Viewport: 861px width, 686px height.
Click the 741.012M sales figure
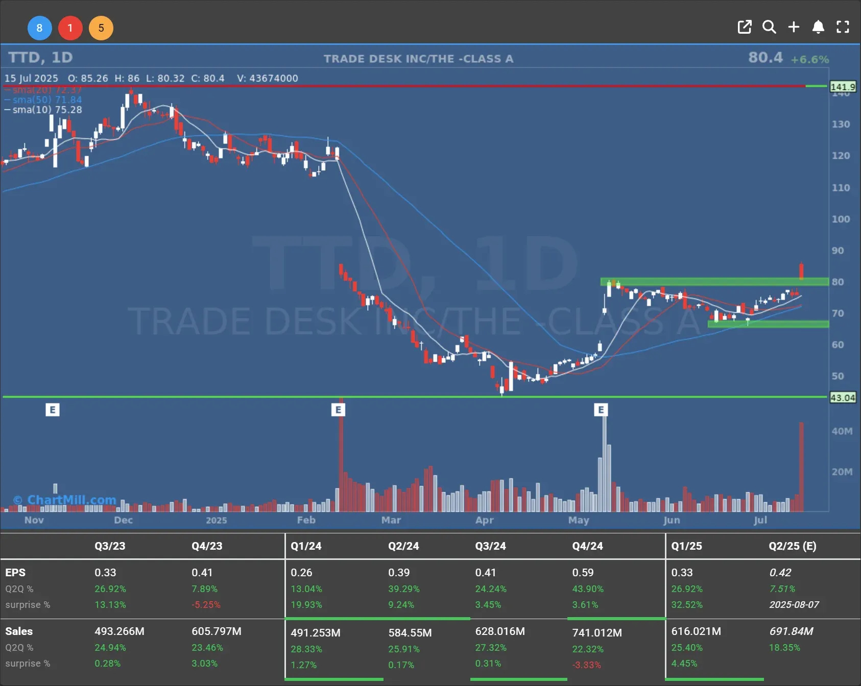597,633
